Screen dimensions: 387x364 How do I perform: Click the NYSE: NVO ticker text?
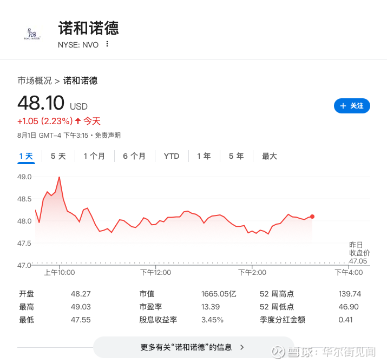coord(78,45)
